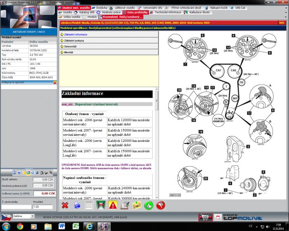Click the volume speaker tray icon
289x231 pixels.
point(268,226)
